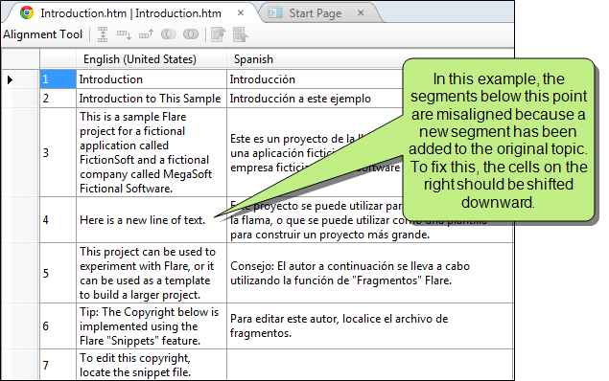The width and height of the screenshot is (609, 381).
Task: Select row number 4 cell
Action: [x=58, y=220]
